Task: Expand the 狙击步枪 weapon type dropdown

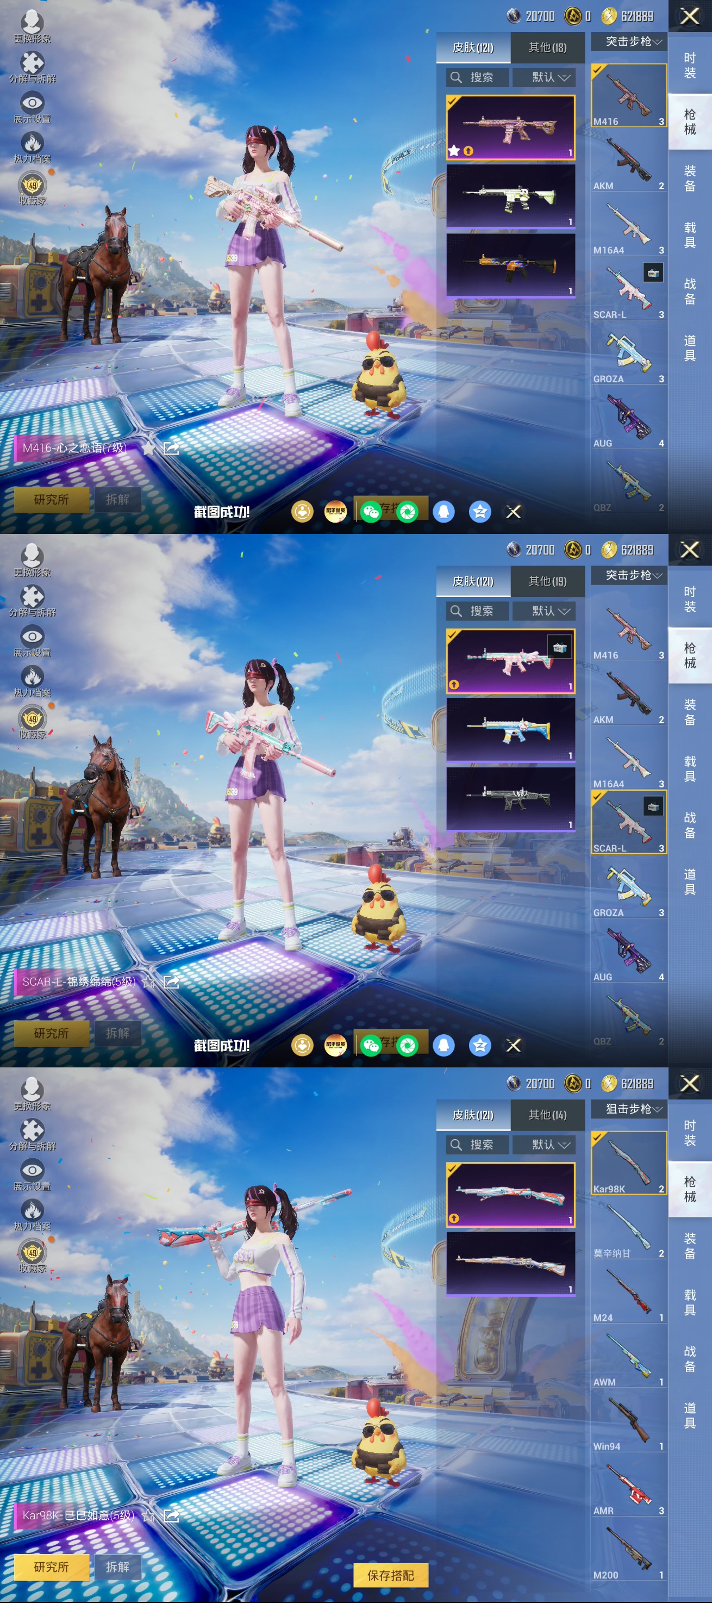Action: point(629,1109)
